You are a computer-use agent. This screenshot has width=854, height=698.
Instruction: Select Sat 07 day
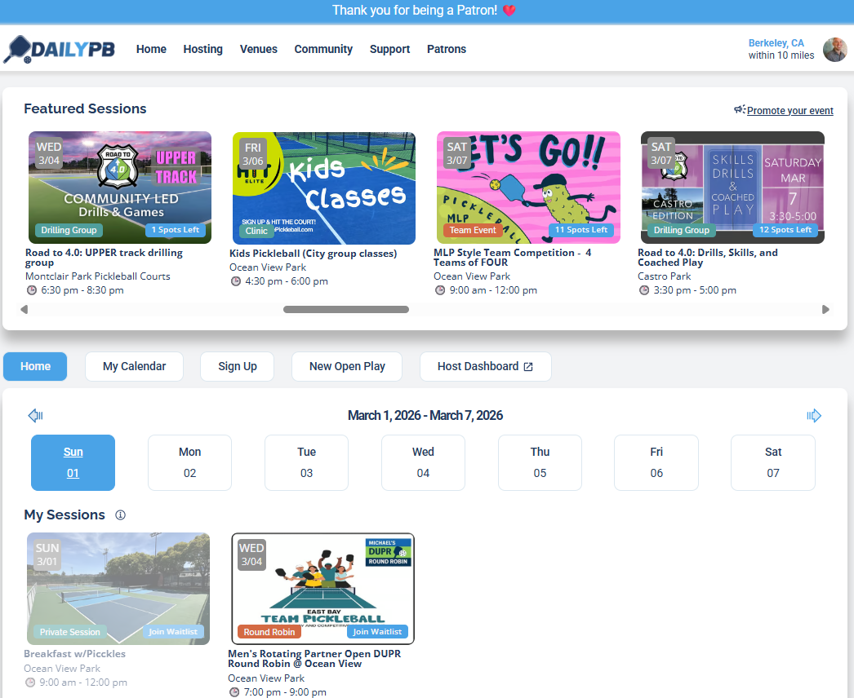(x=773, y=462)
